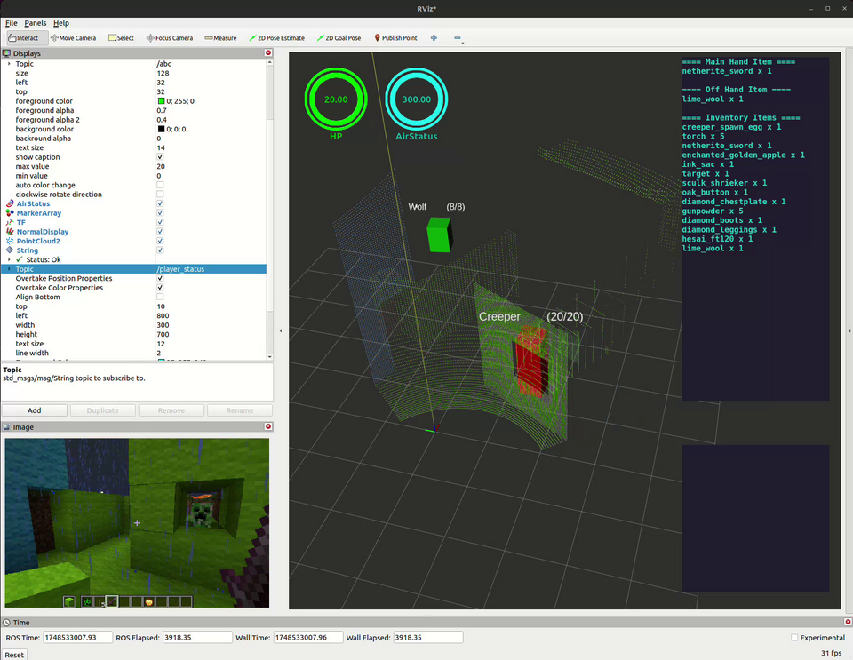This screenshot has width=853, height=660.
Task: Expand the /abc Topic row
Action: tap(9, 64)
